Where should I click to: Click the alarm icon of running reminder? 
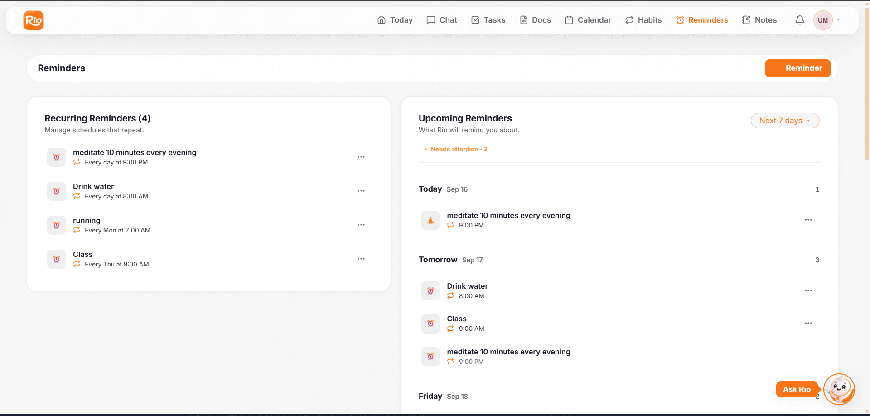click(57, 225)
